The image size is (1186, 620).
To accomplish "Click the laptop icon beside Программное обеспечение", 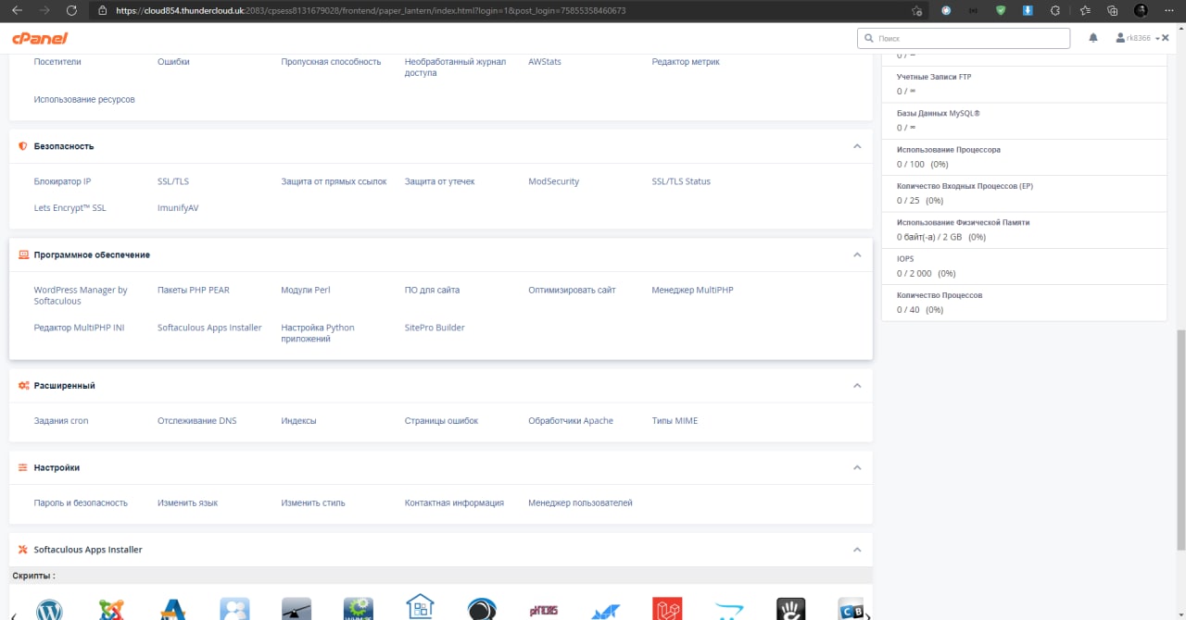I will click(x=23, y=254).
